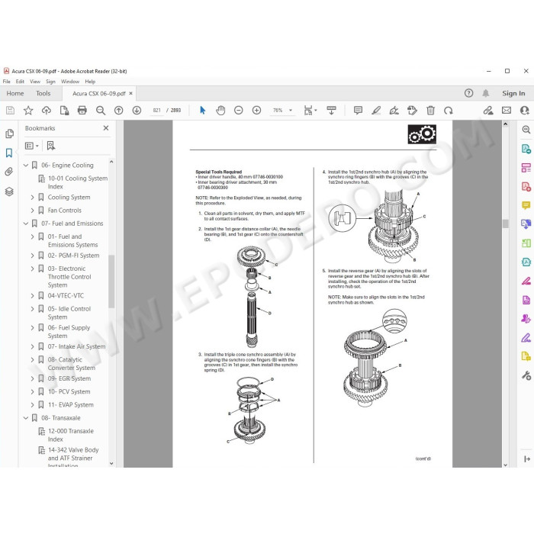Viewport: 534px width, 534px height.
Task: Expand the Fan Controls bookmark
Action: pyautogui.click(x=32, y=211)
